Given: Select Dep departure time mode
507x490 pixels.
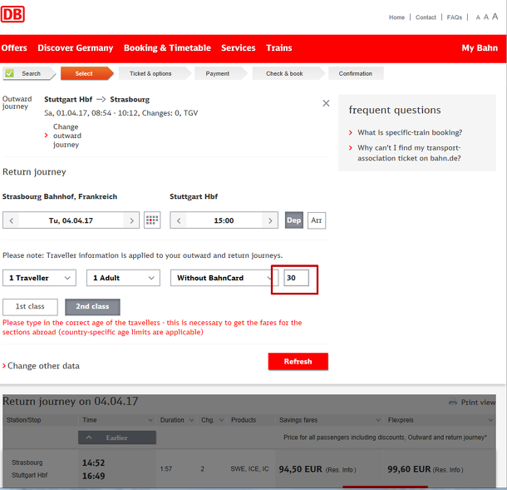Looking at the screenshot, I should (x=294, y=220).
